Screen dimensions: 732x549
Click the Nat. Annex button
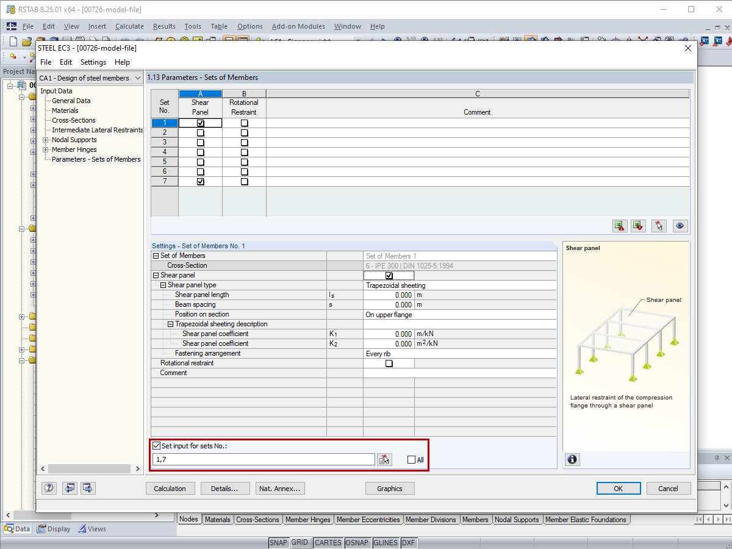(280, 488)
